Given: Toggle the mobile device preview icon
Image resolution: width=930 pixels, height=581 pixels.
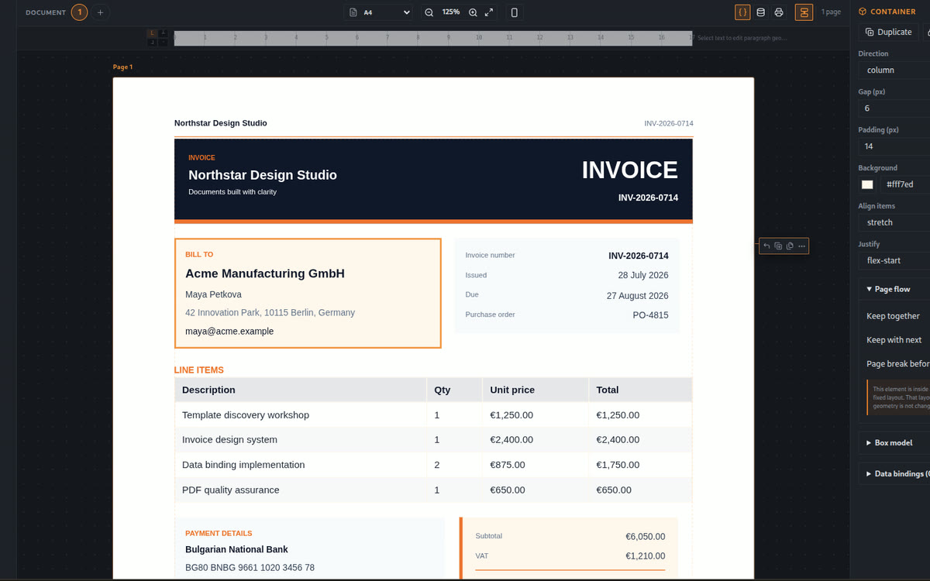Looking at the screenshot, I should (514, 12).
